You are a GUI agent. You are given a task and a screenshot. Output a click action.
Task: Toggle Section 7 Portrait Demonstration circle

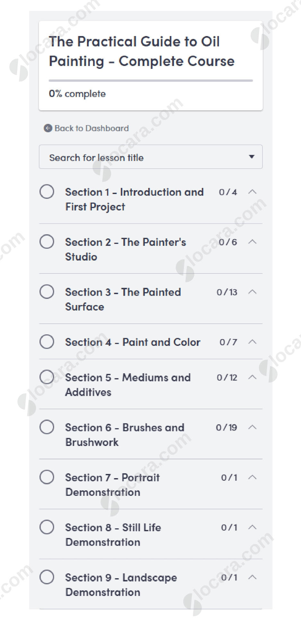tap(47, 477)
